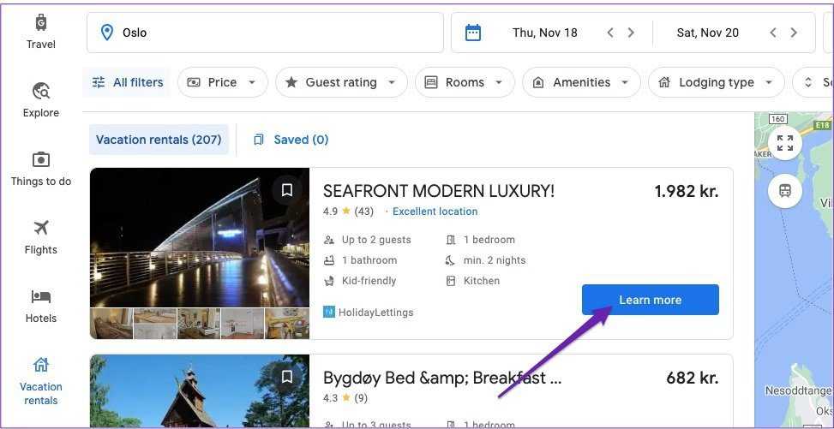Switch to the Saved (0) tab
Image resolution: width=834 pixels, height=429 pixels.
(x=291, y=140)
